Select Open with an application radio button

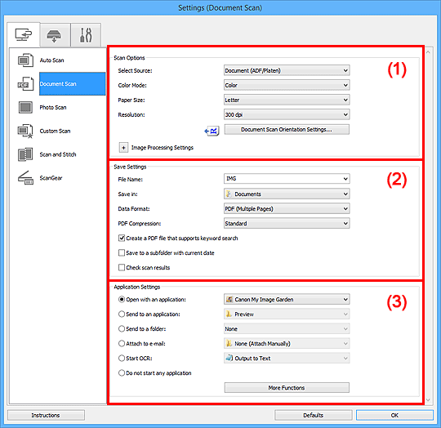(122, 300)
